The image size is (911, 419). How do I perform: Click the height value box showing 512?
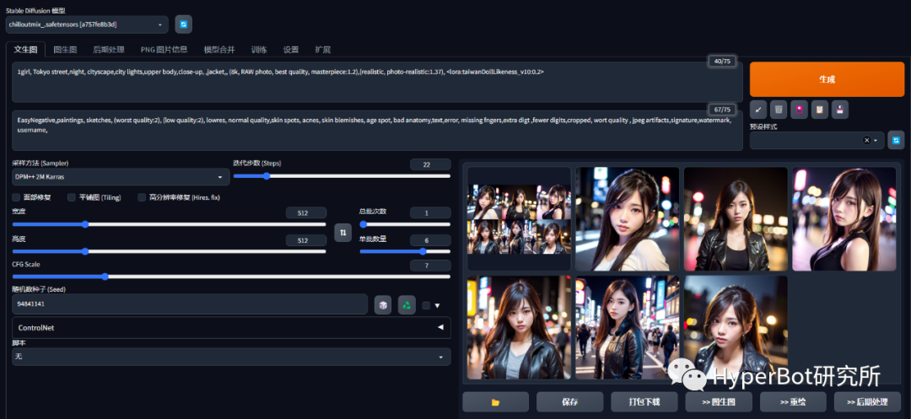click(x=305, y=240)
